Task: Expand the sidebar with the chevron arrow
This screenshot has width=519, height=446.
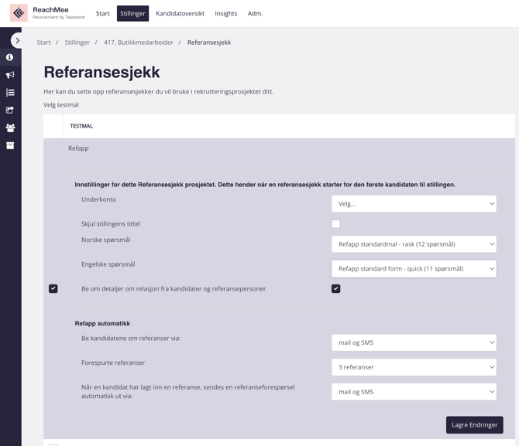Action: click(17, 40)
